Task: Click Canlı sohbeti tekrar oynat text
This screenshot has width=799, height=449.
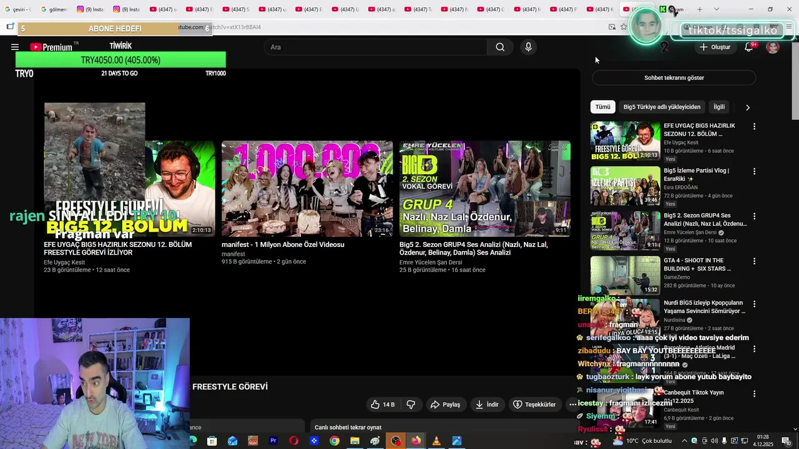Action: pyautogui.click(x=348, y=427)
